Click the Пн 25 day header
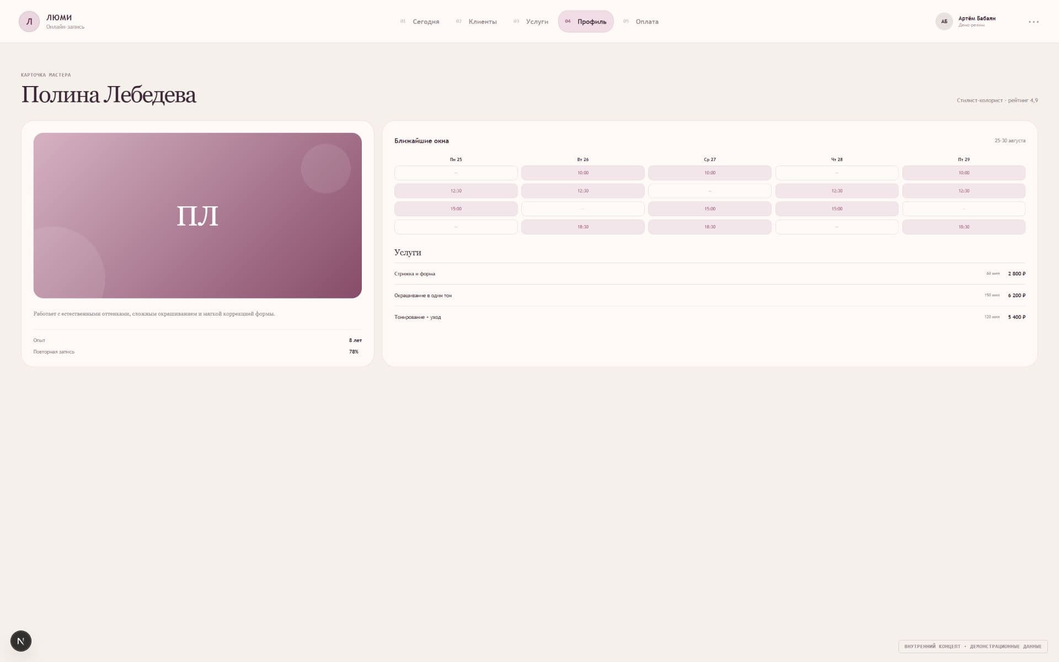The height and width of the screenshot is (662, 1059). pos(456,159)
